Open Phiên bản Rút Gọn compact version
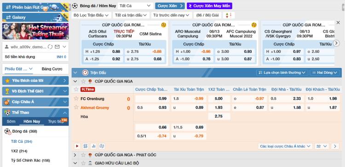 35,7
